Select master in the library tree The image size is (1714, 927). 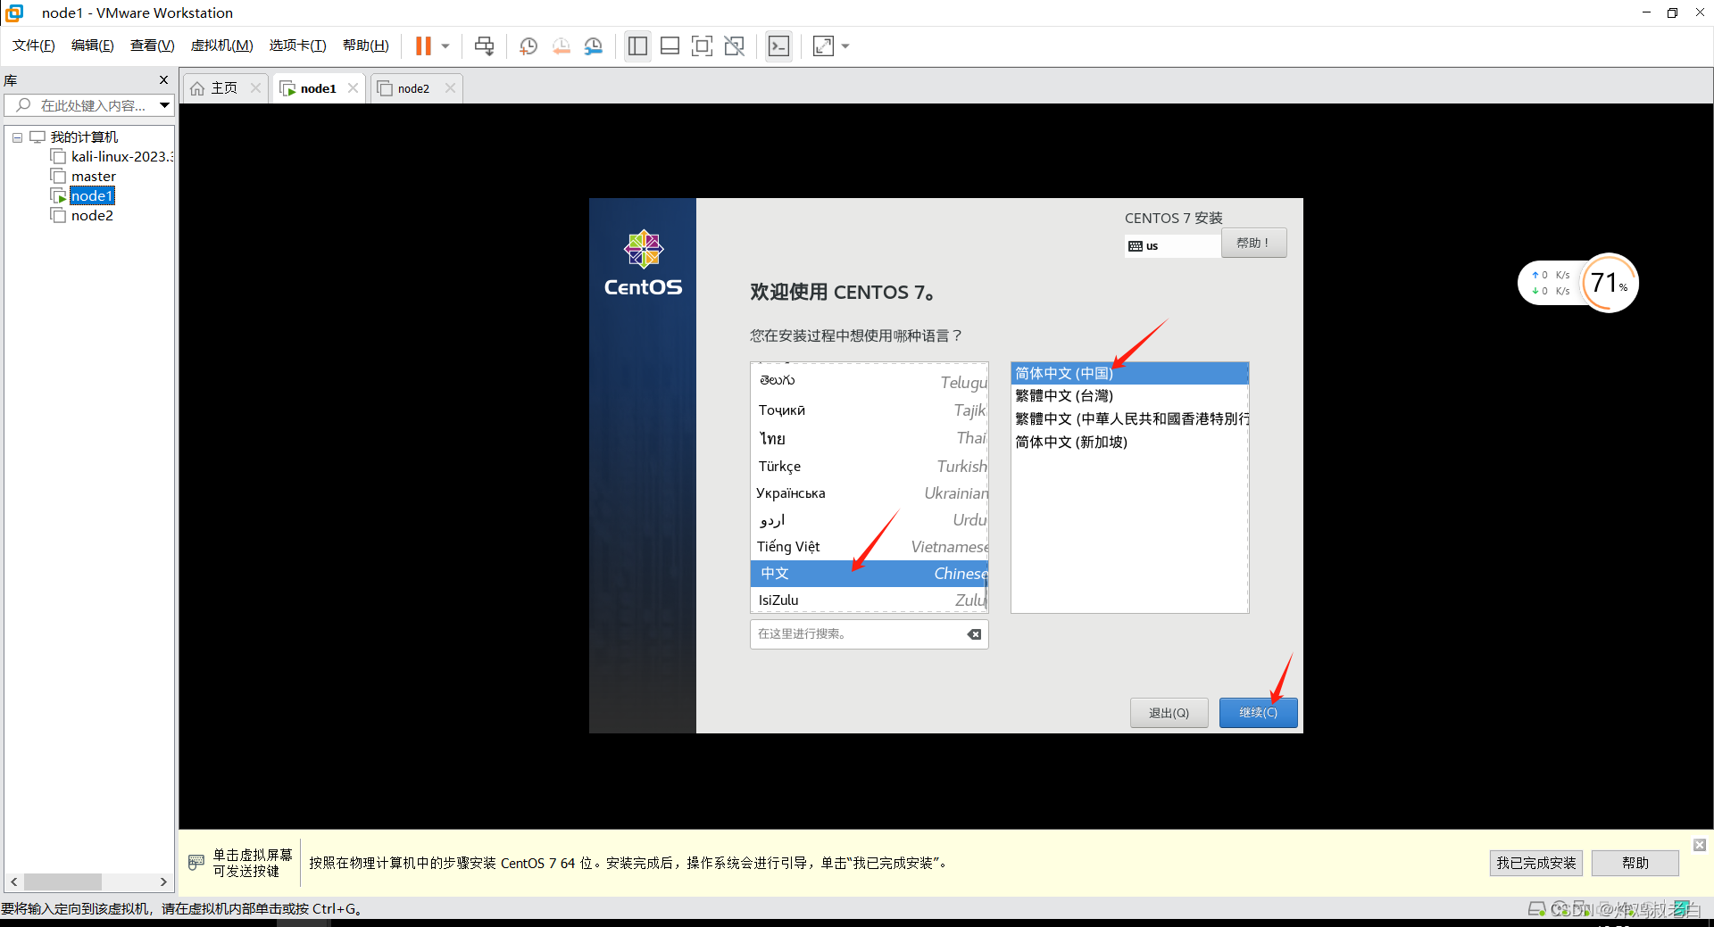[x=84, y=177]
